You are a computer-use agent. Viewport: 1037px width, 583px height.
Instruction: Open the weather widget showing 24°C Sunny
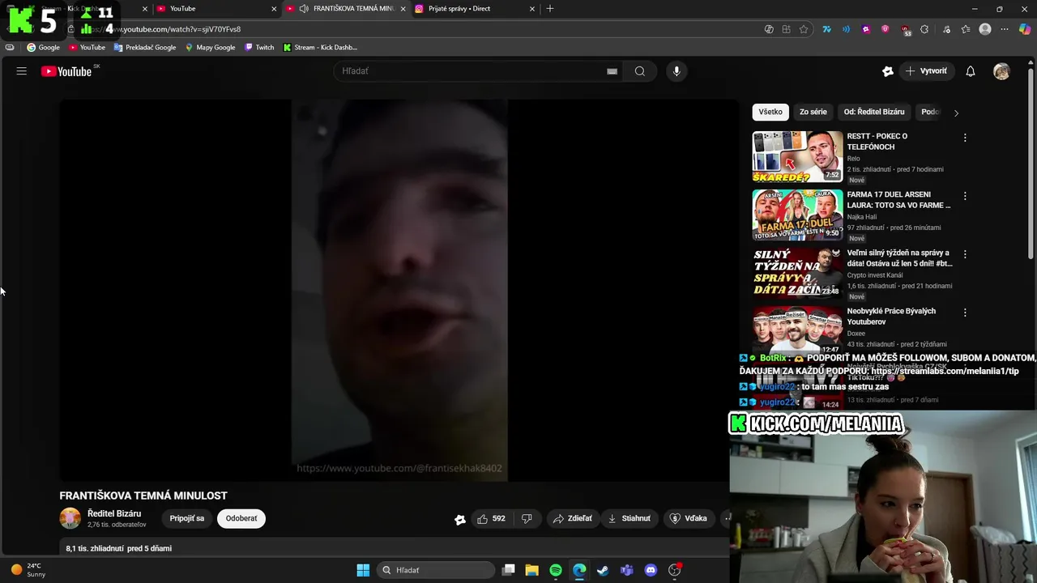click(x=28, y=570)
